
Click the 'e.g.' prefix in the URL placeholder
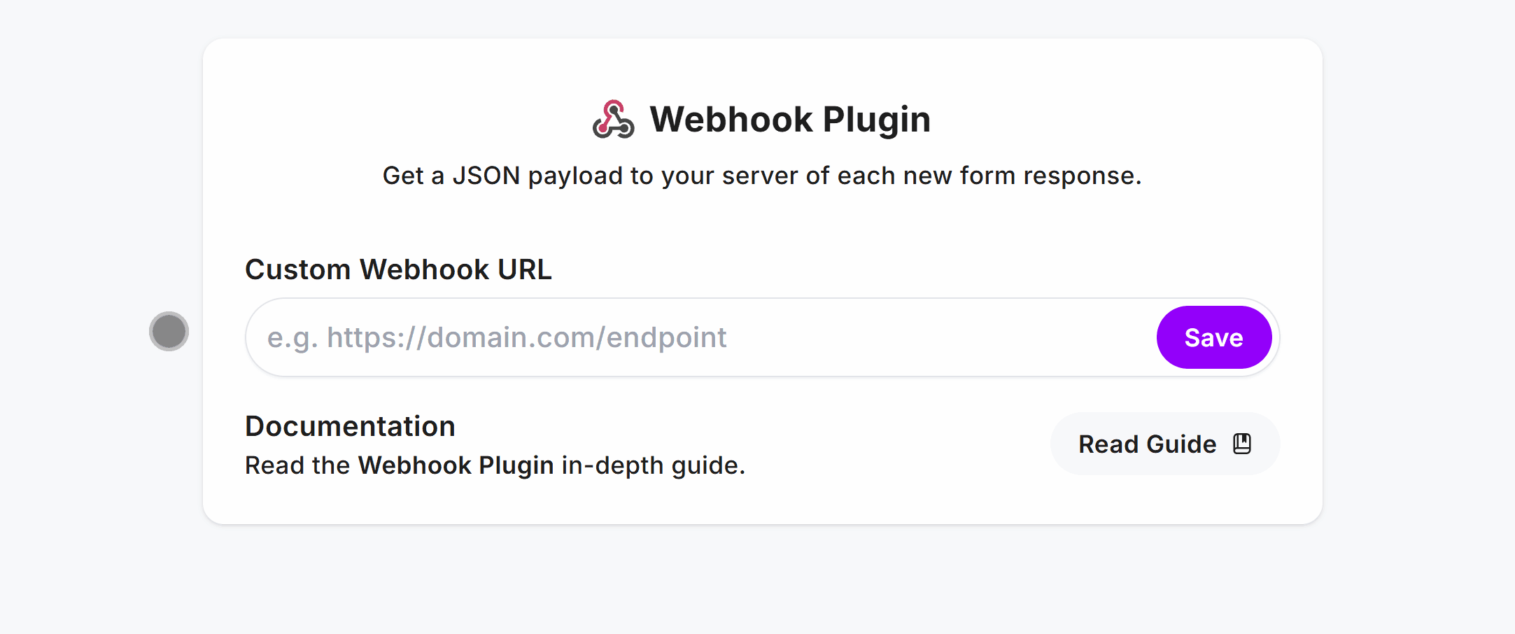pyautogui.click(x=293, y=337)
